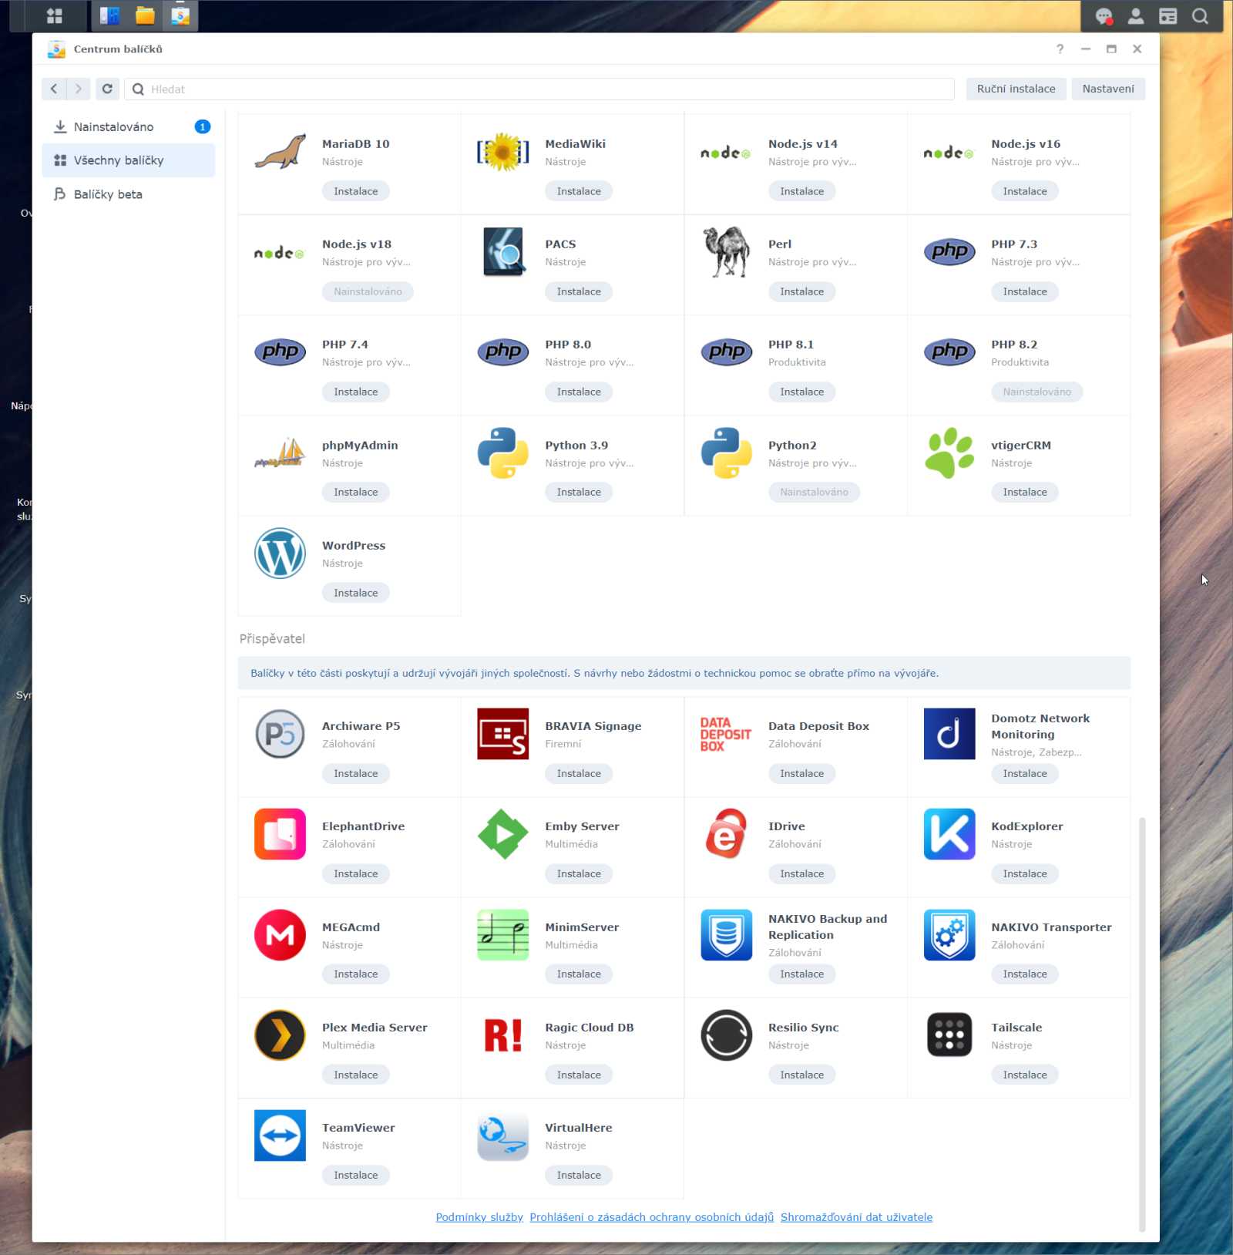Click the IDrive icon
The width and height of the screenshot is (1233, 1255).
coord(726,834)
